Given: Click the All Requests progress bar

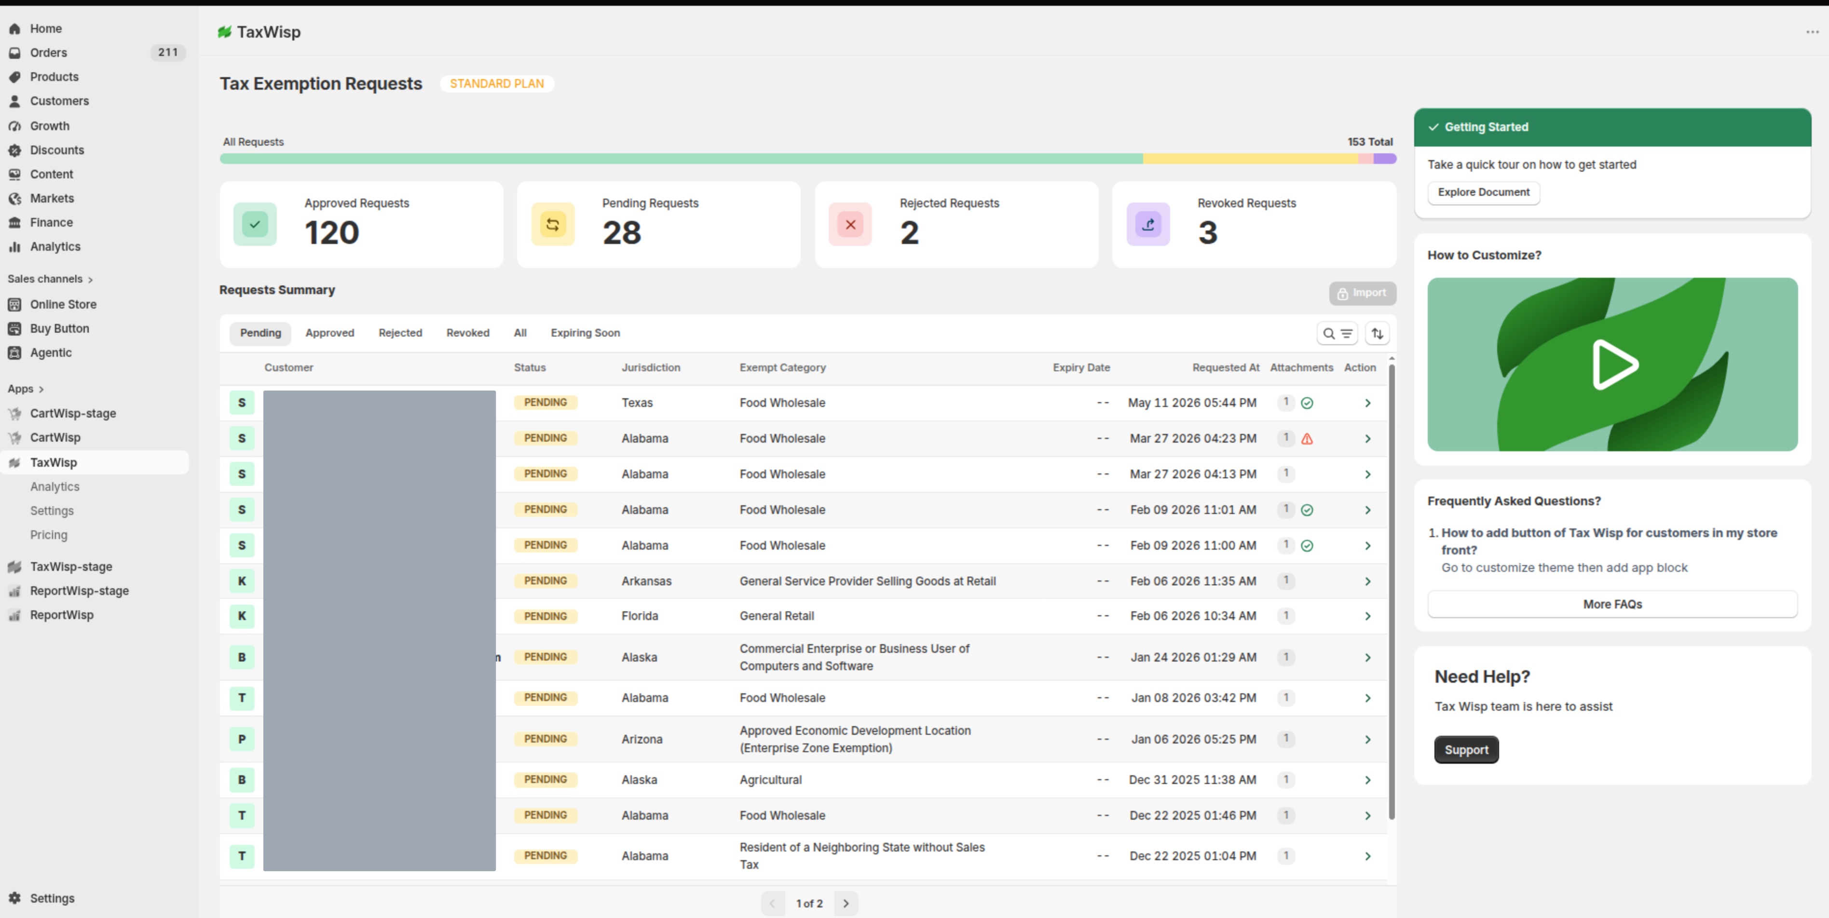Looking at the screenshot, I should 807,159.
